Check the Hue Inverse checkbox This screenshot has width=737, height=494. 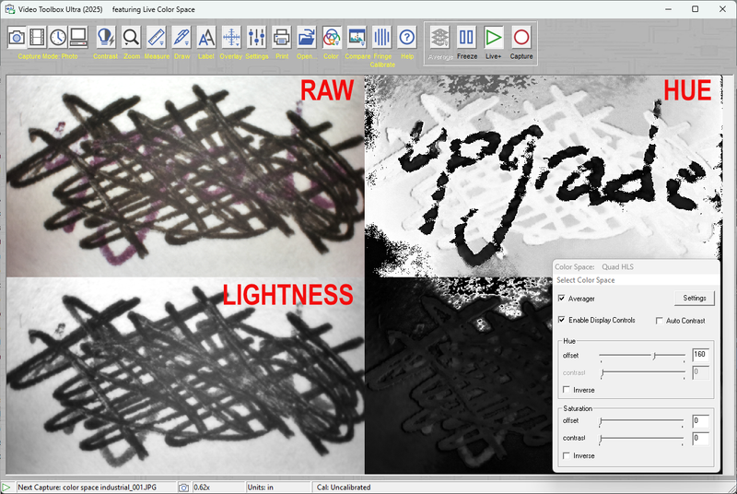567,390
